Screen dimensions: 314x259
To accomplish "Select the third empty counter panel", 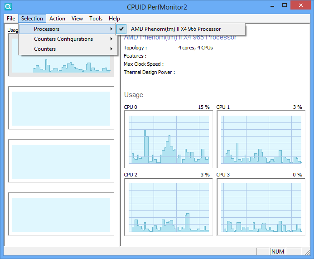I will pos(61,161).
